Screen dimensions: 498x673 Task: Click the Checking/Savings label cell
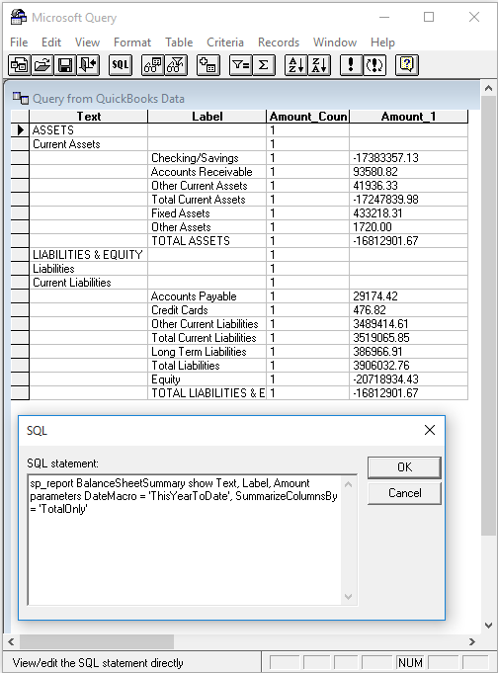[207, 158]
